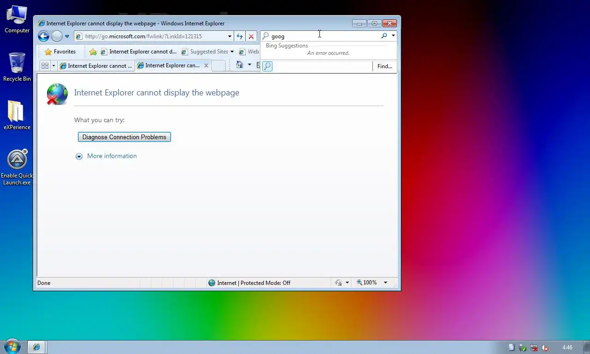Click the Add to Favorites Bar icon
This screenshot has width=590, height=354.
tap(93, 52)
